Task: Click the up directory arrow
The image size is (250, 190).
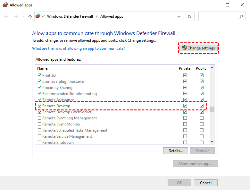Action: click(x=30, y=16)
